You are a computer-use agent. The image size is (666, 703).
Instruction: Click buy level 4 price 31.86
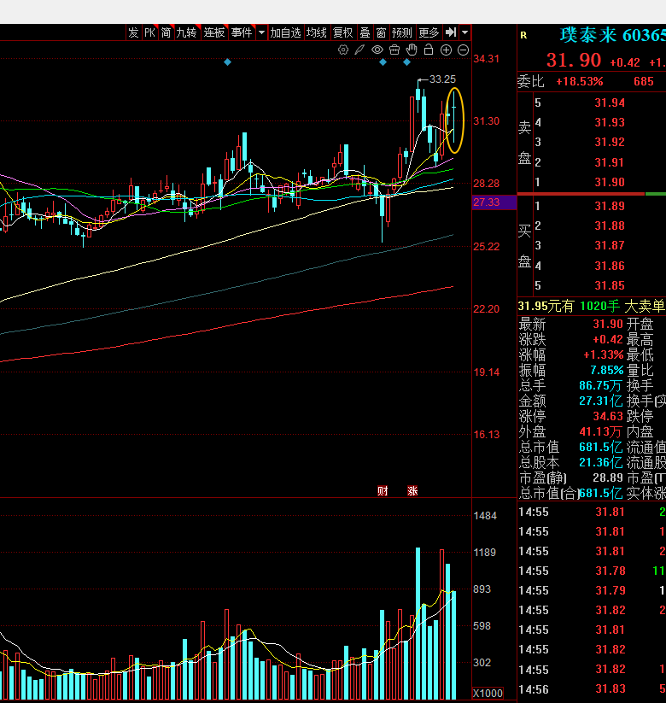coord(610,266)
